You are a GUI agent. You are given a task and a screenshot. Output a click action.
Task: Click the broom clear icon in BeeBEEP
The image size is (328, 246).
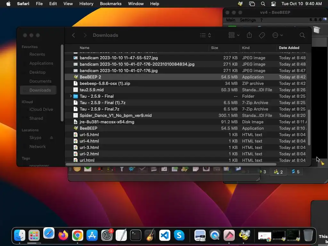322,162
